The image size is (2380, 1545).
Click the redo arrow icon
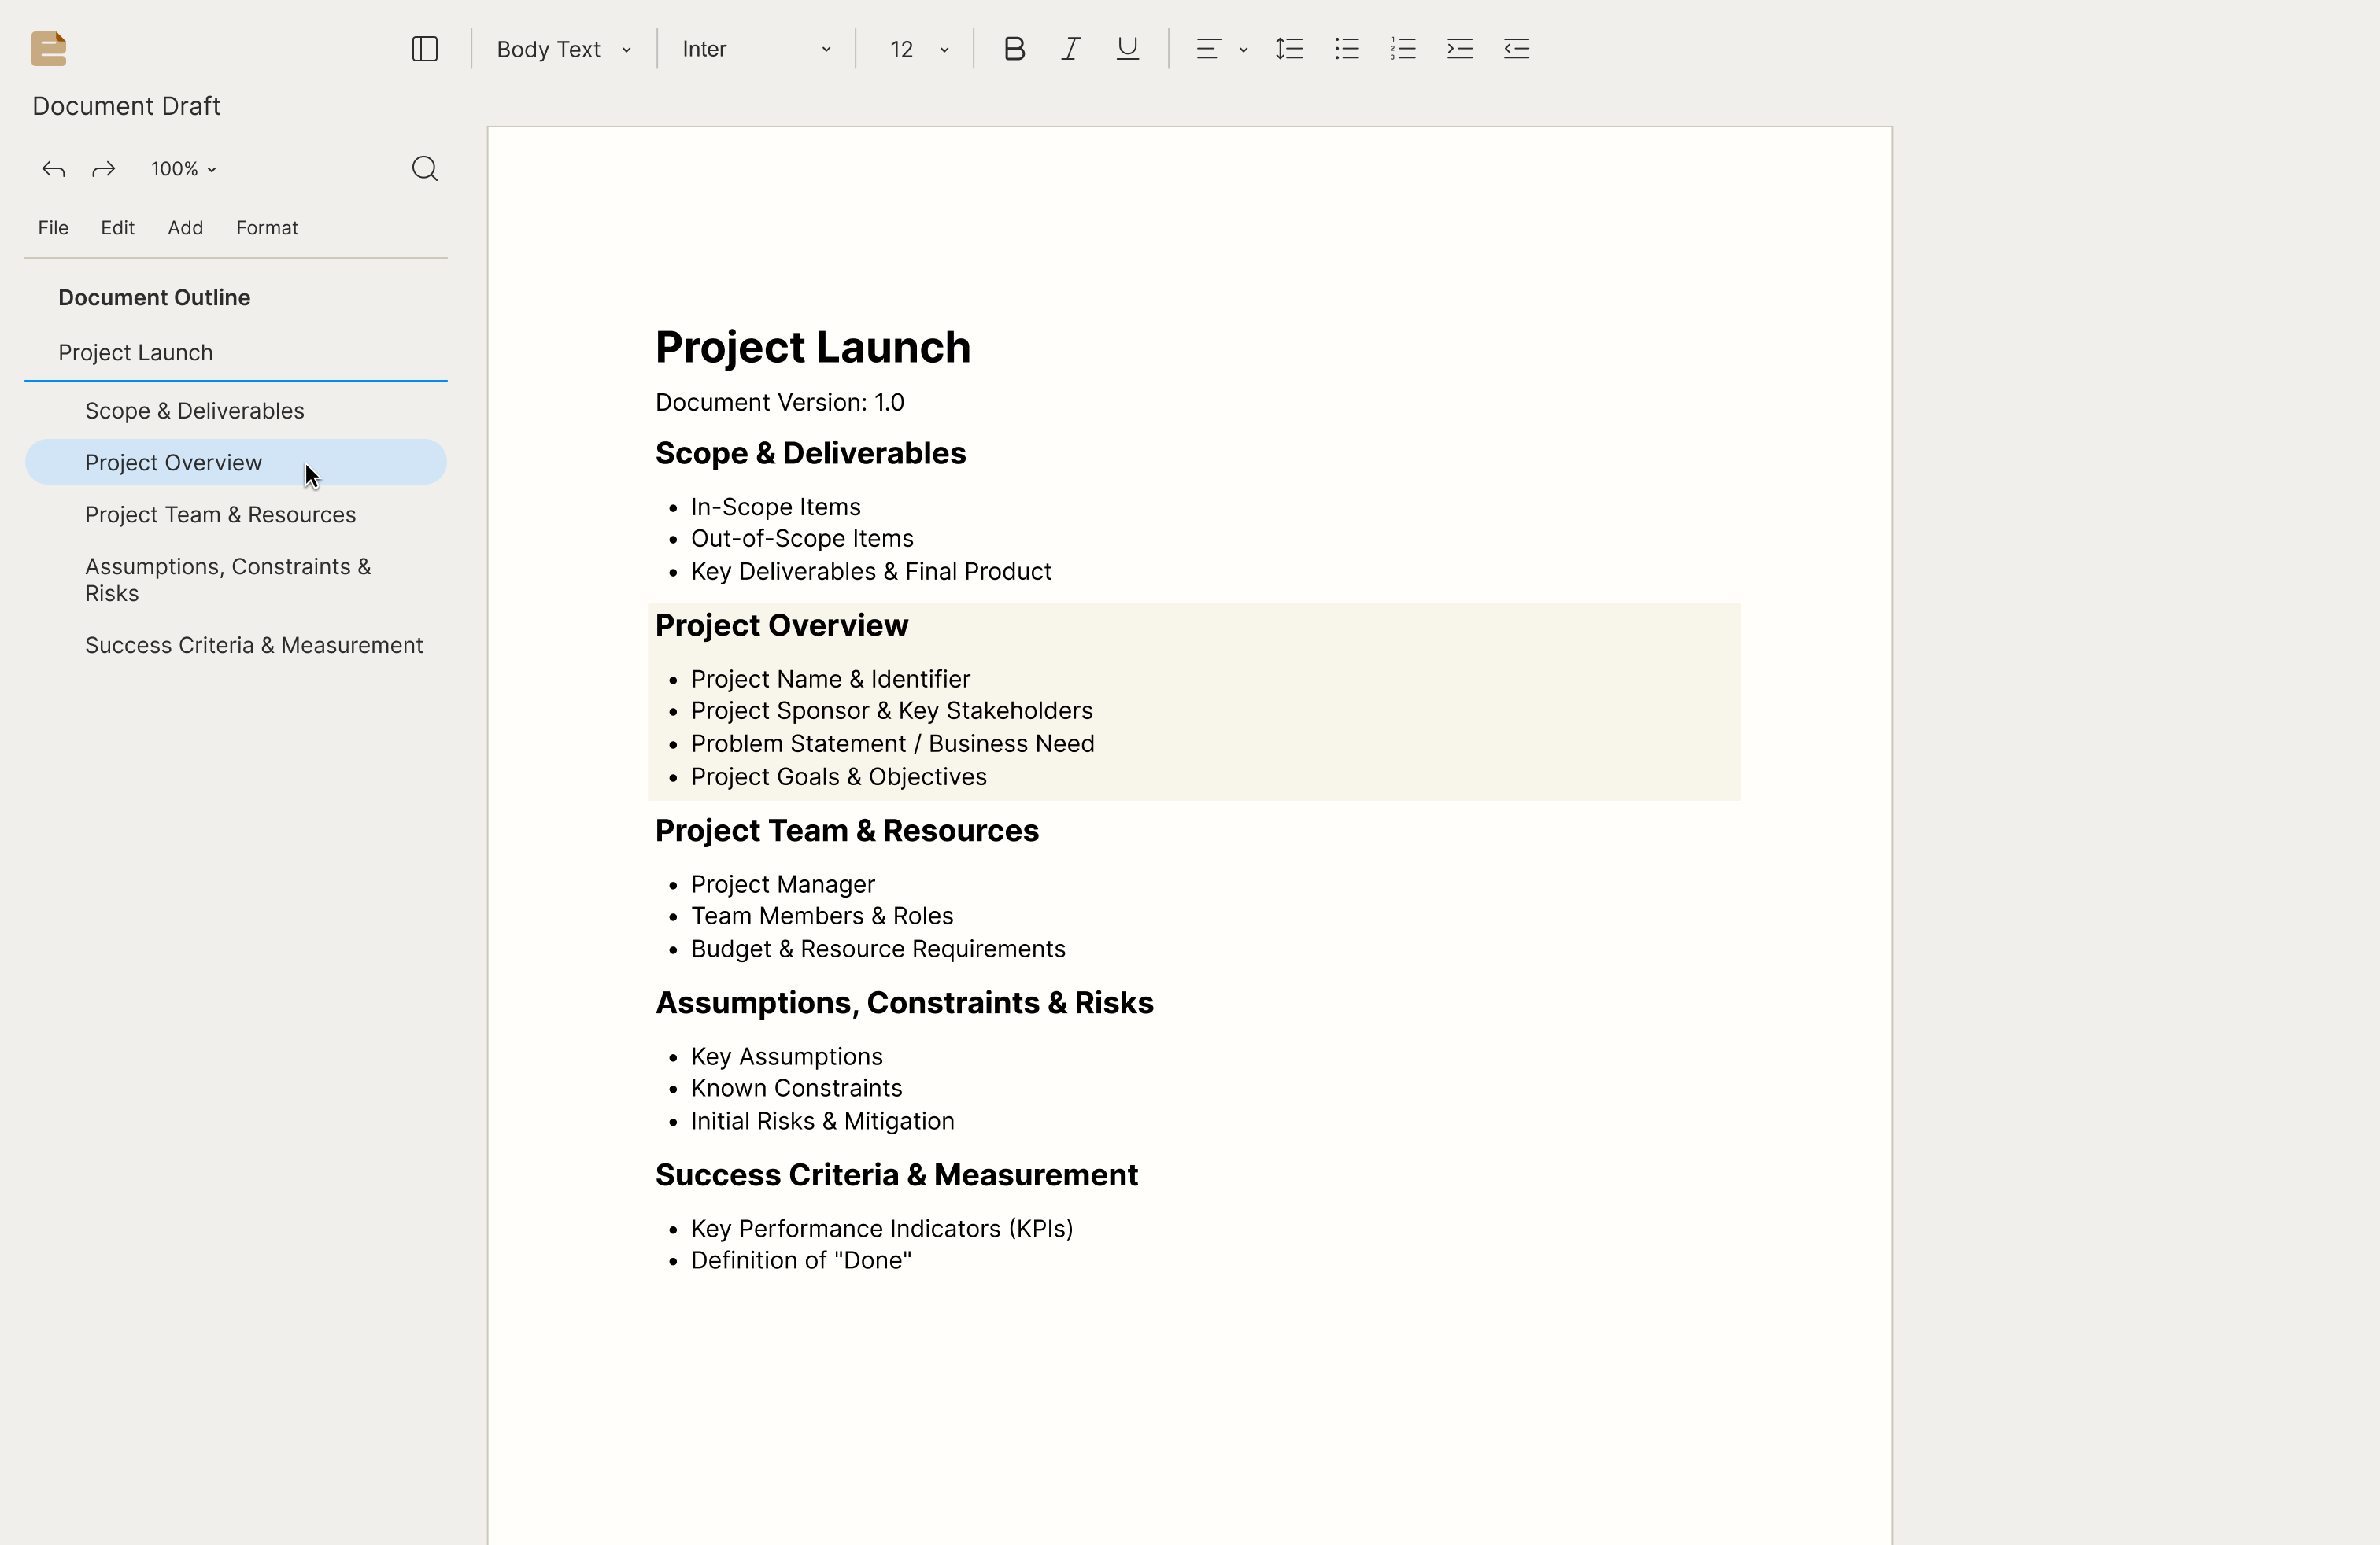coord(104,169)
